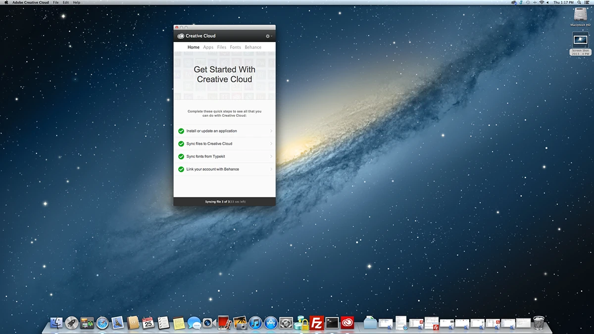Open Terminal from the Dock

(332, 323)
